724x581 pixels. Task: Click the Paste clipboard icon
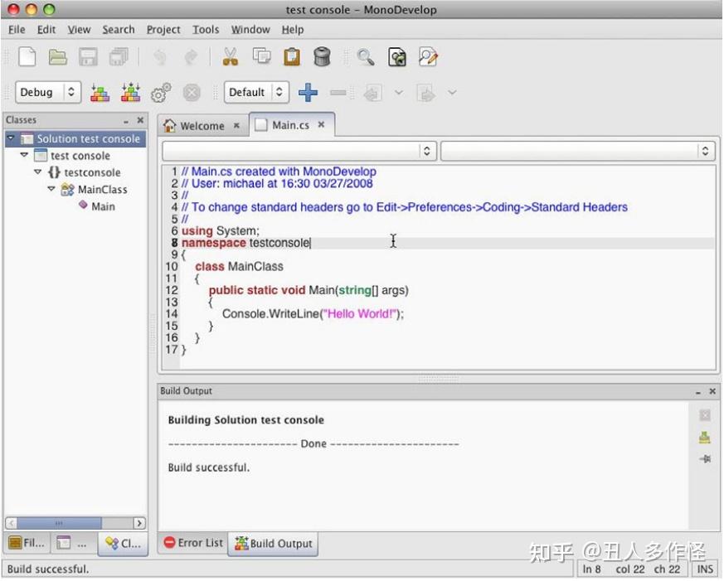[292, 56]
